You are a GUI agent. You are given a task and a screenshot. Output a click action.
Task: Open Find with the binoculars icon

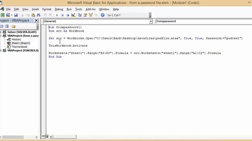(39, 15)
